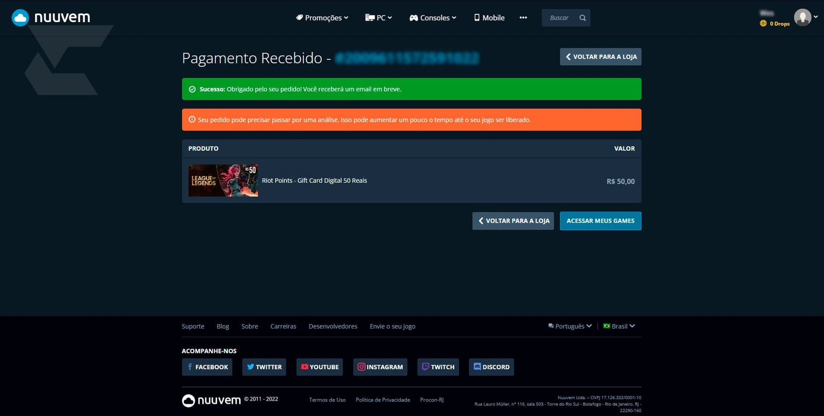824x416 pixels.
Task: Open the Desenvolvedores footer link
Action: tap(333, 326)
